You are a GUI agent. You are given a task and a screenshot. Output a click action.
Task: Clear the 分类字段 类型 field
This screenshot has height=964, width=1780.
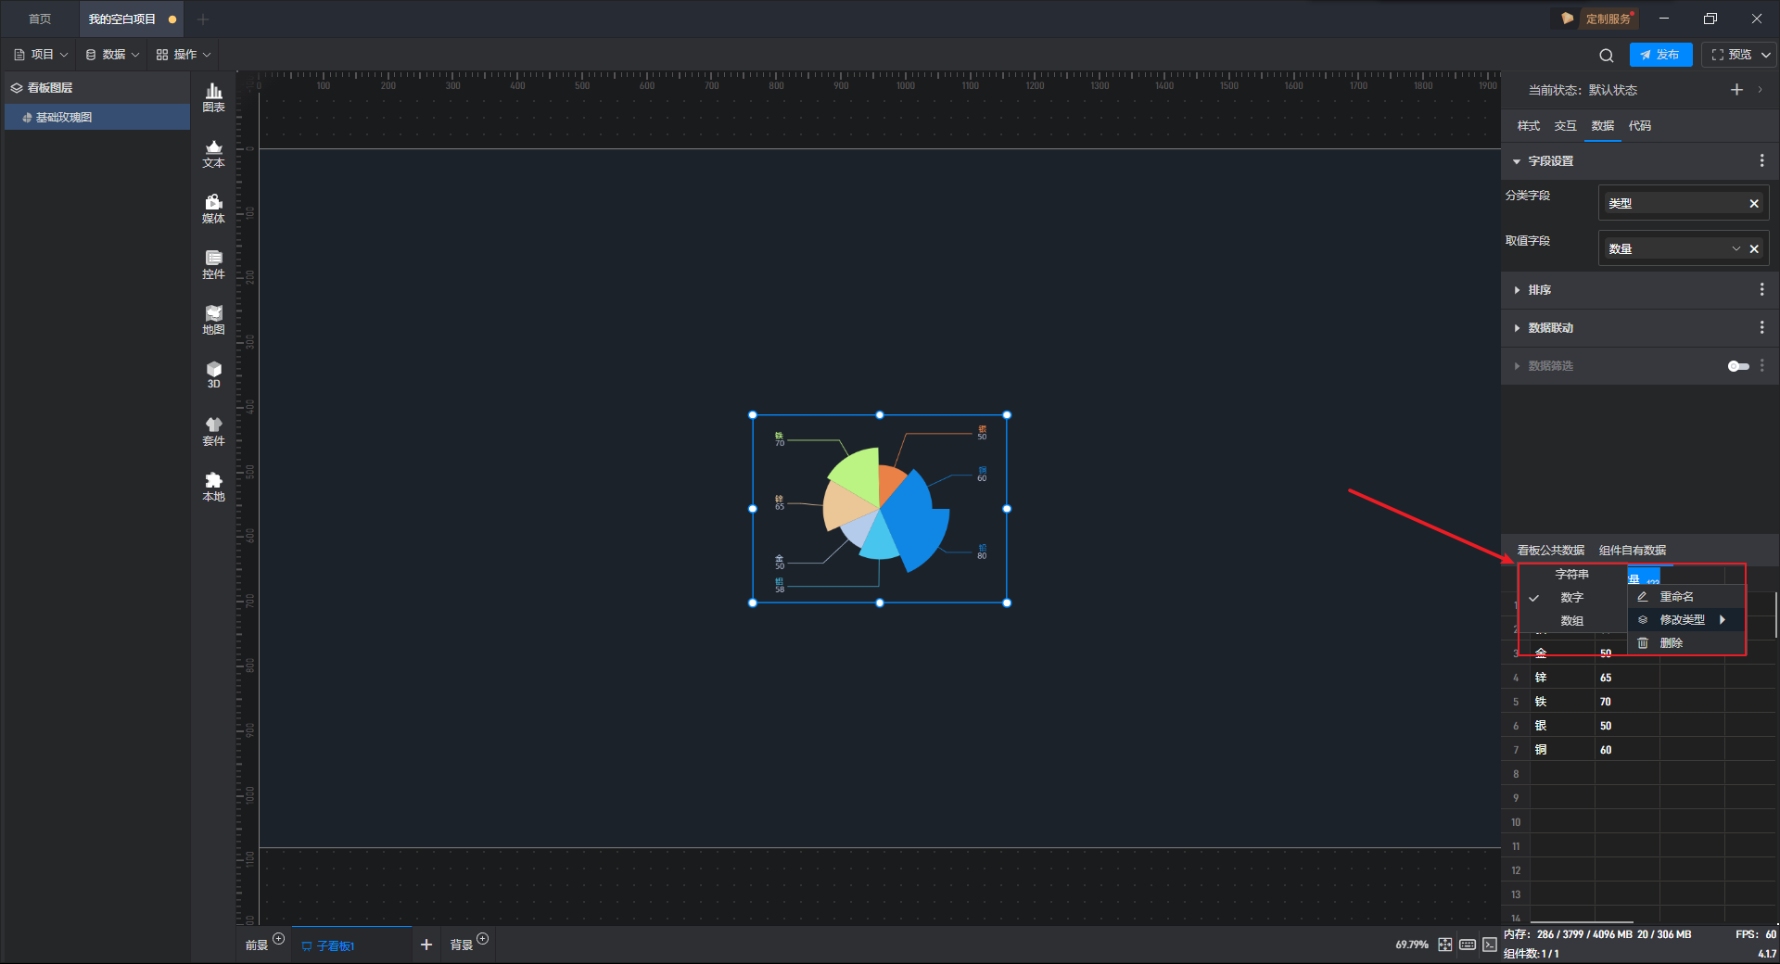1753,204
